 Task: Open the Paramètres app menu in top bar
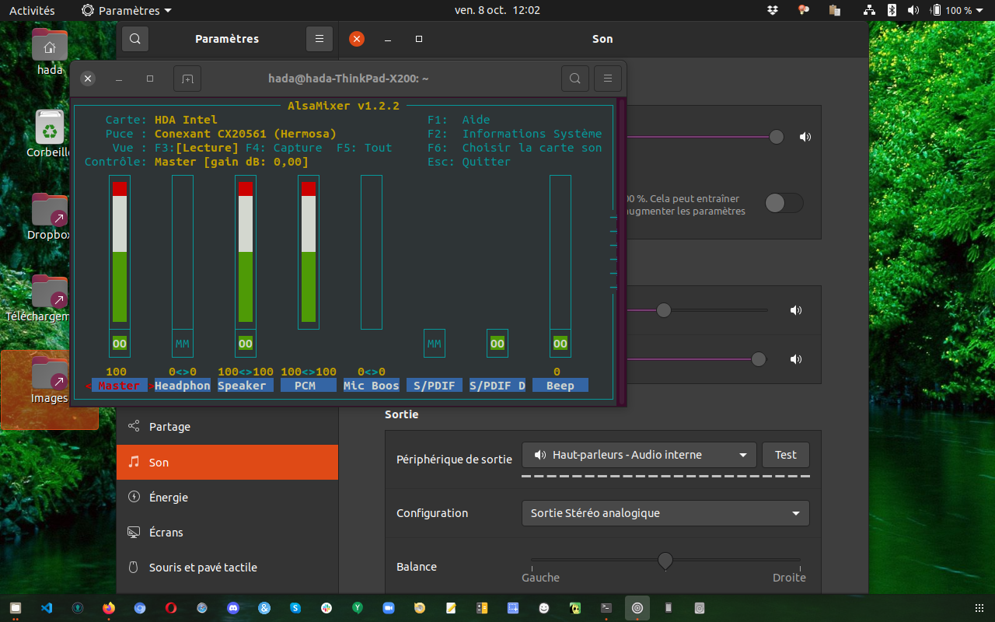pyautogui.click(x=127, y=10)
